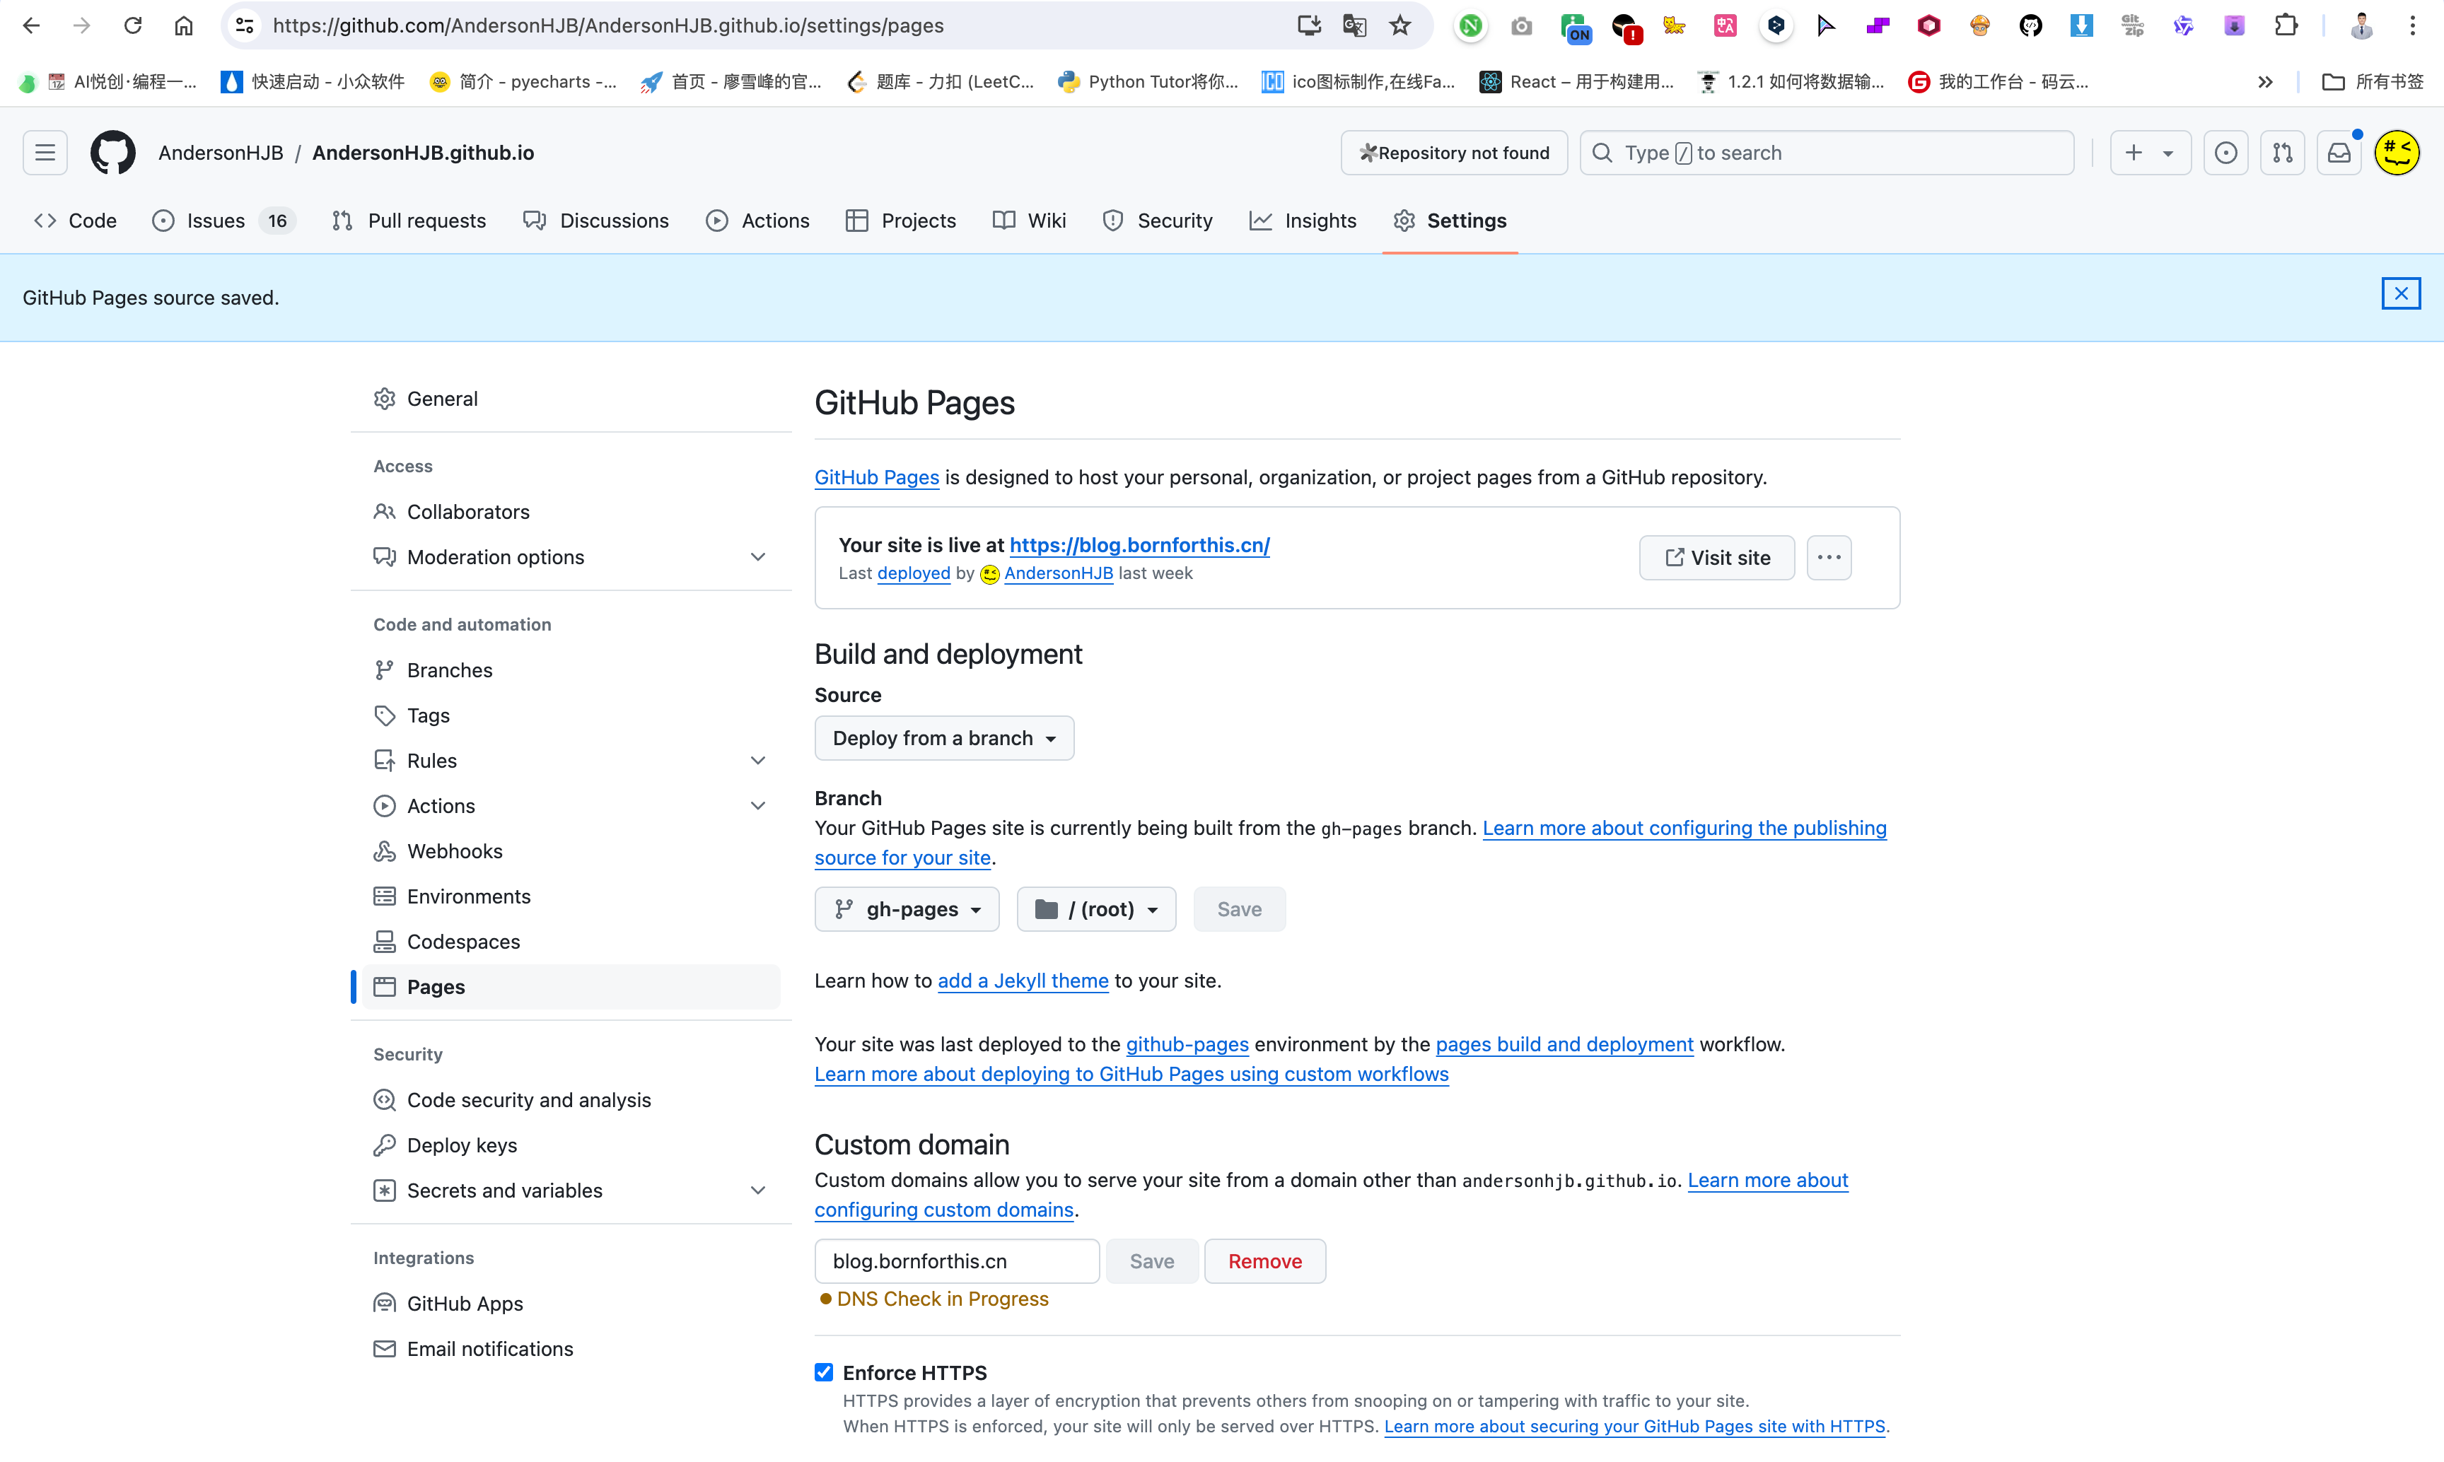Reload the current page

(133, 25)
